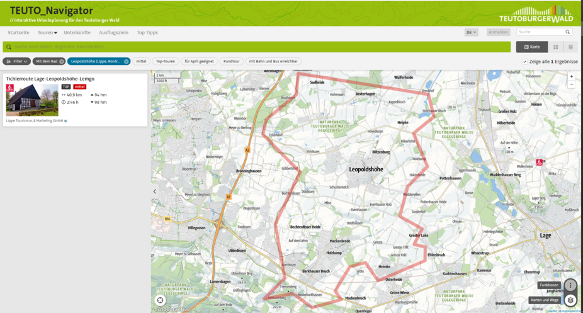Viewport: 583px width, 313px height.
Task: Switch to list view
Action: (x=570, y=47)
